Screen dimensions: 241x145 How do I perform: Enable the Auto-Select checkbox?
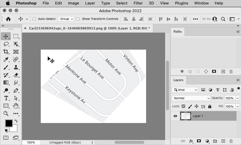pos(34,19)
